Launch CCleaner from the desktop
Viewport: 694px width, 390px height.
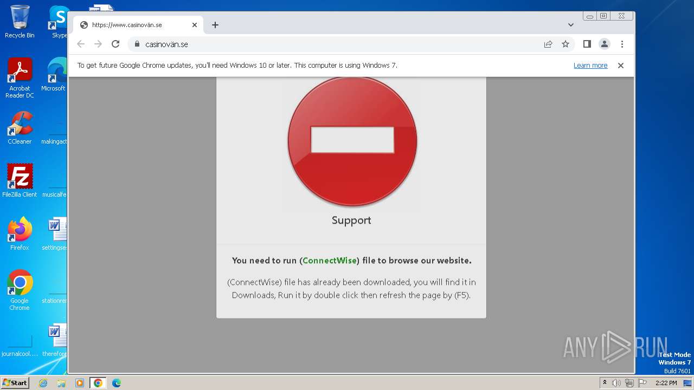[x=20, y=128]
